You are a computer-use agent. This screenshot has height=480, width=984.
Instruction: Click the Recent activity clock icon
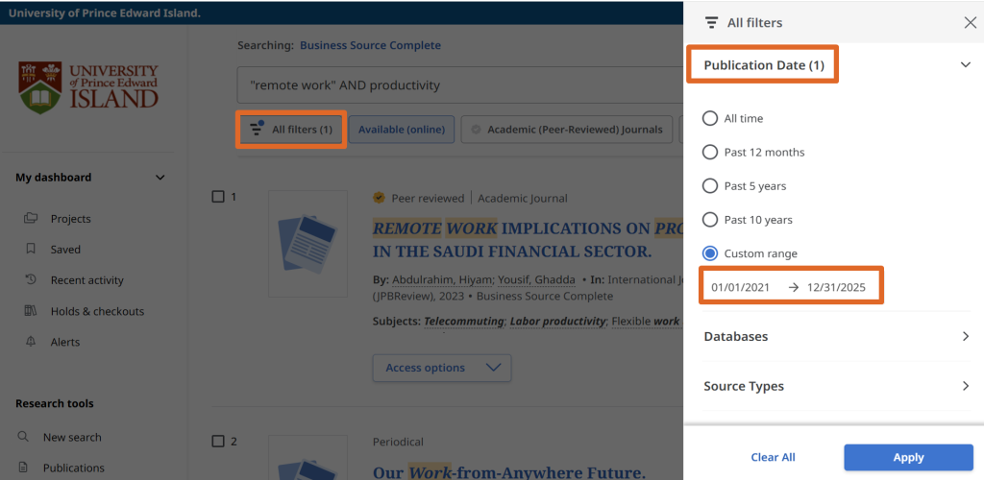pos(30,280)
